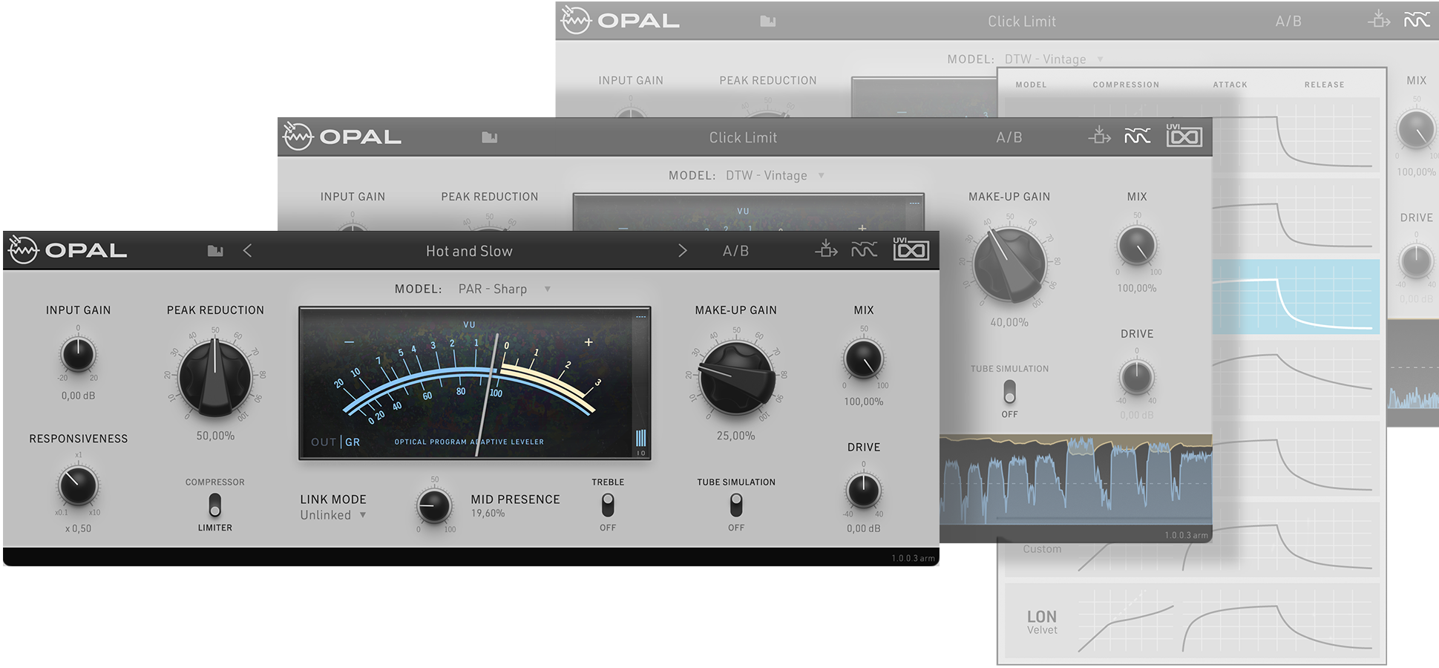The height and width of the screenshot is (668, 1439).
Task: Click sidechain icon in back window
Action: point(1379,20)
